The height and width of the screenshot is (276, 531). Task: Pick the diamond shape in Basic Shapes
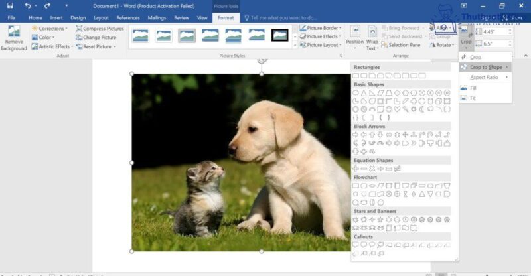point(397,93)
